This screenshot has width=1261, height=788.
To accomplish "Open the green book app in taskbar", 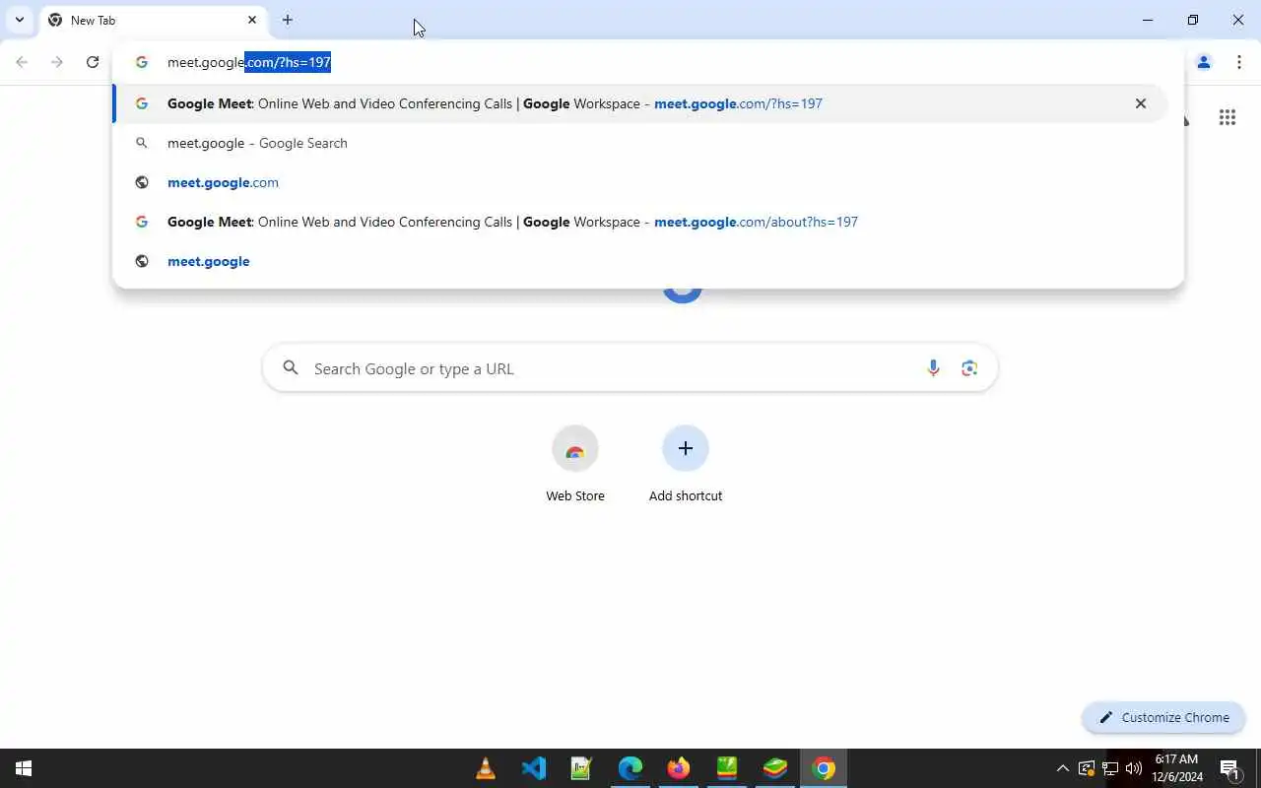I will click(727, 768).
